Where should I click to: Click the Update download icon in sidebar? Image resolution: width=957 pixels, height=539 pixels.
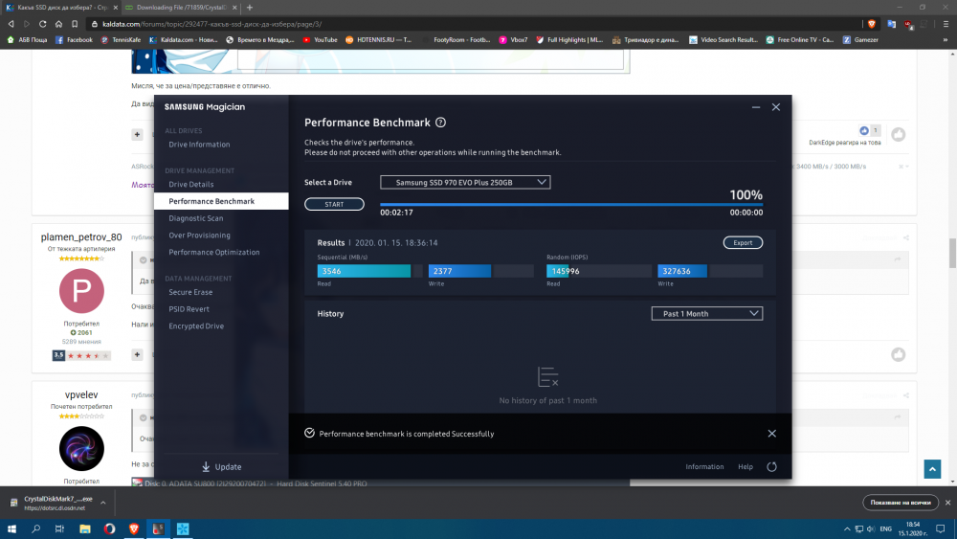pyautogui.click(x=206, y=467)
